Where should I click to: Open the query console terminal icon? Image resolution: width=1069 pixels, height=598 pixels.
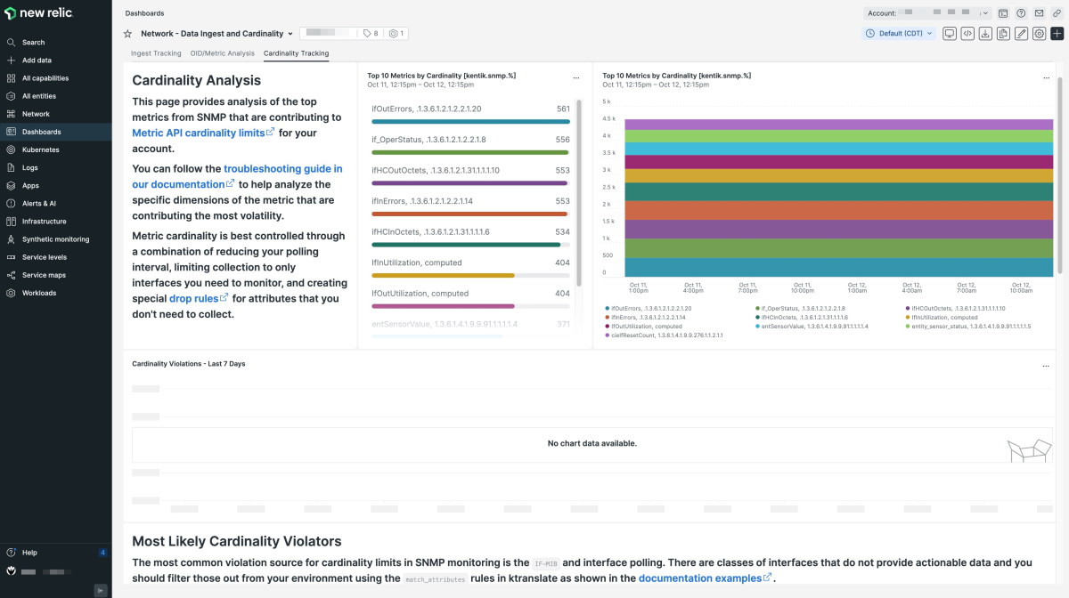[1003, 13]
